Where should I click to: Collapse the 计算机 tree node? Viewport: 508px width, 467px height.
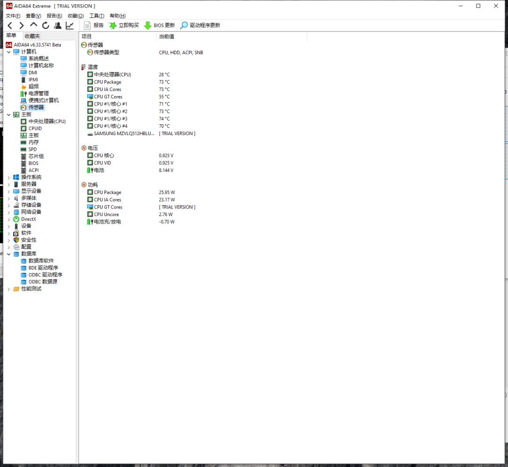pos(9,52)
